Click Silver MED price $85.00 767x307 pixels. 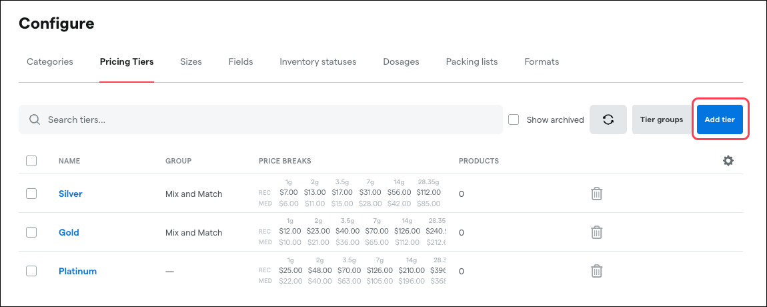[428, 204]
